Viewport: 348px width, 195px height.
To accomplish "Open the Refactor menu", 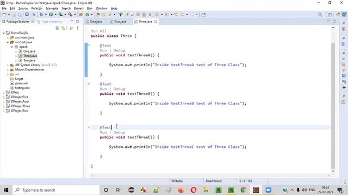I will 37,9.
